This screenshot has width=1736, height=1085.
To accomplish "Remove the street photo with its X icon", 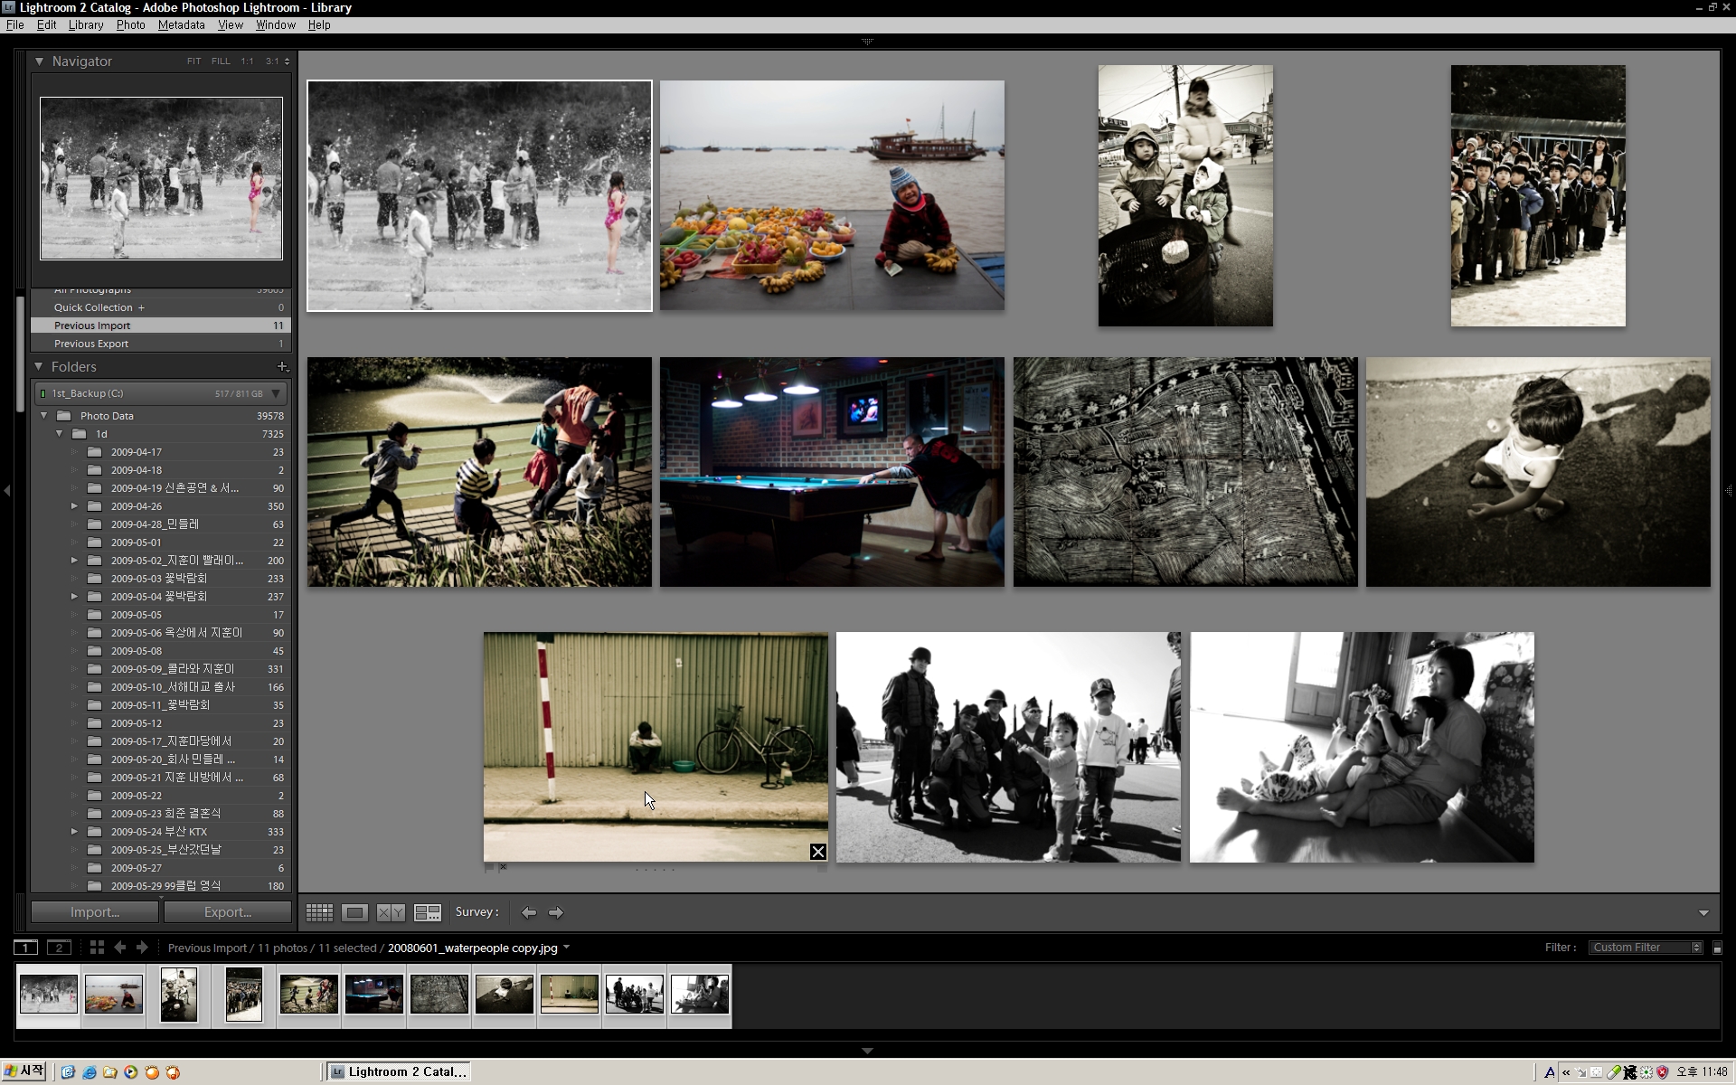I will coord(817,852).
